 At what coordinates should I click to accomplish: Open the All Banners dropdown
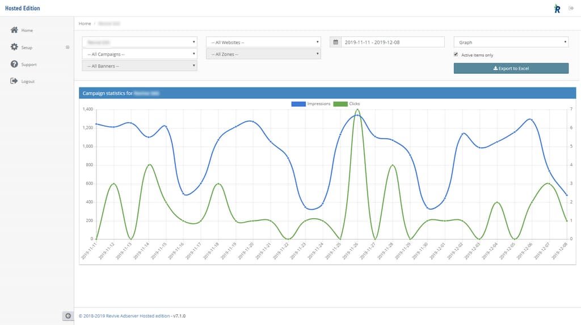[140, 66]
